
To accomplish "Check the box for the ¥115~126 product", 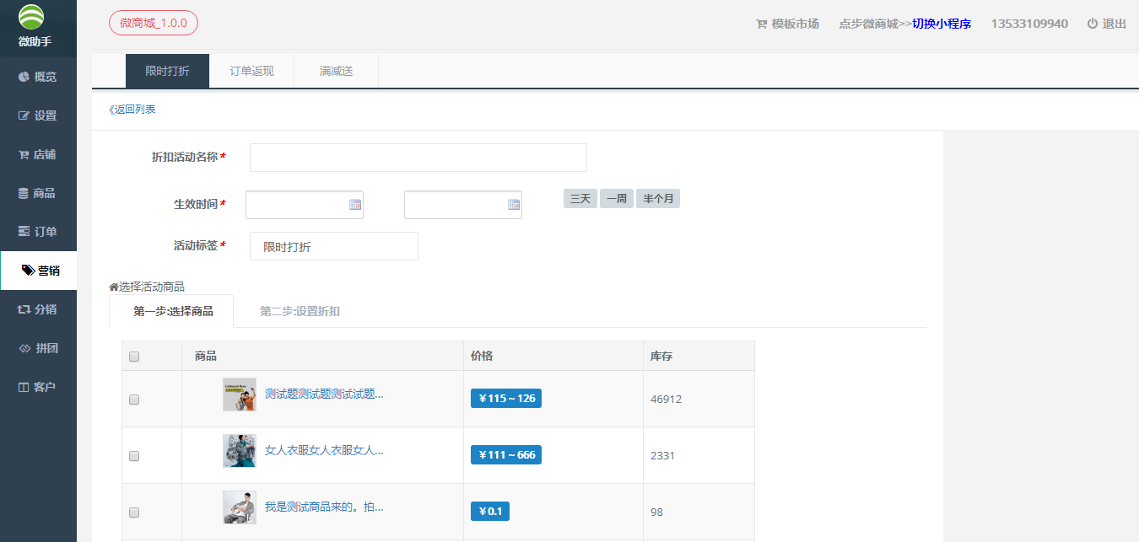I will [x=134, y=400].
